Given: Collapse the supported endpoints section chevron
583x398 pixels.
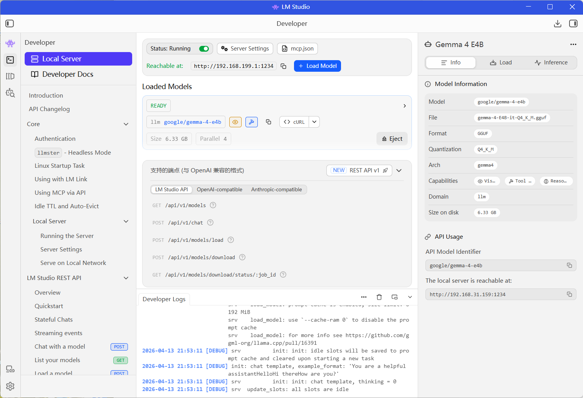Looking at the screenshot, I should pos(399,170).
